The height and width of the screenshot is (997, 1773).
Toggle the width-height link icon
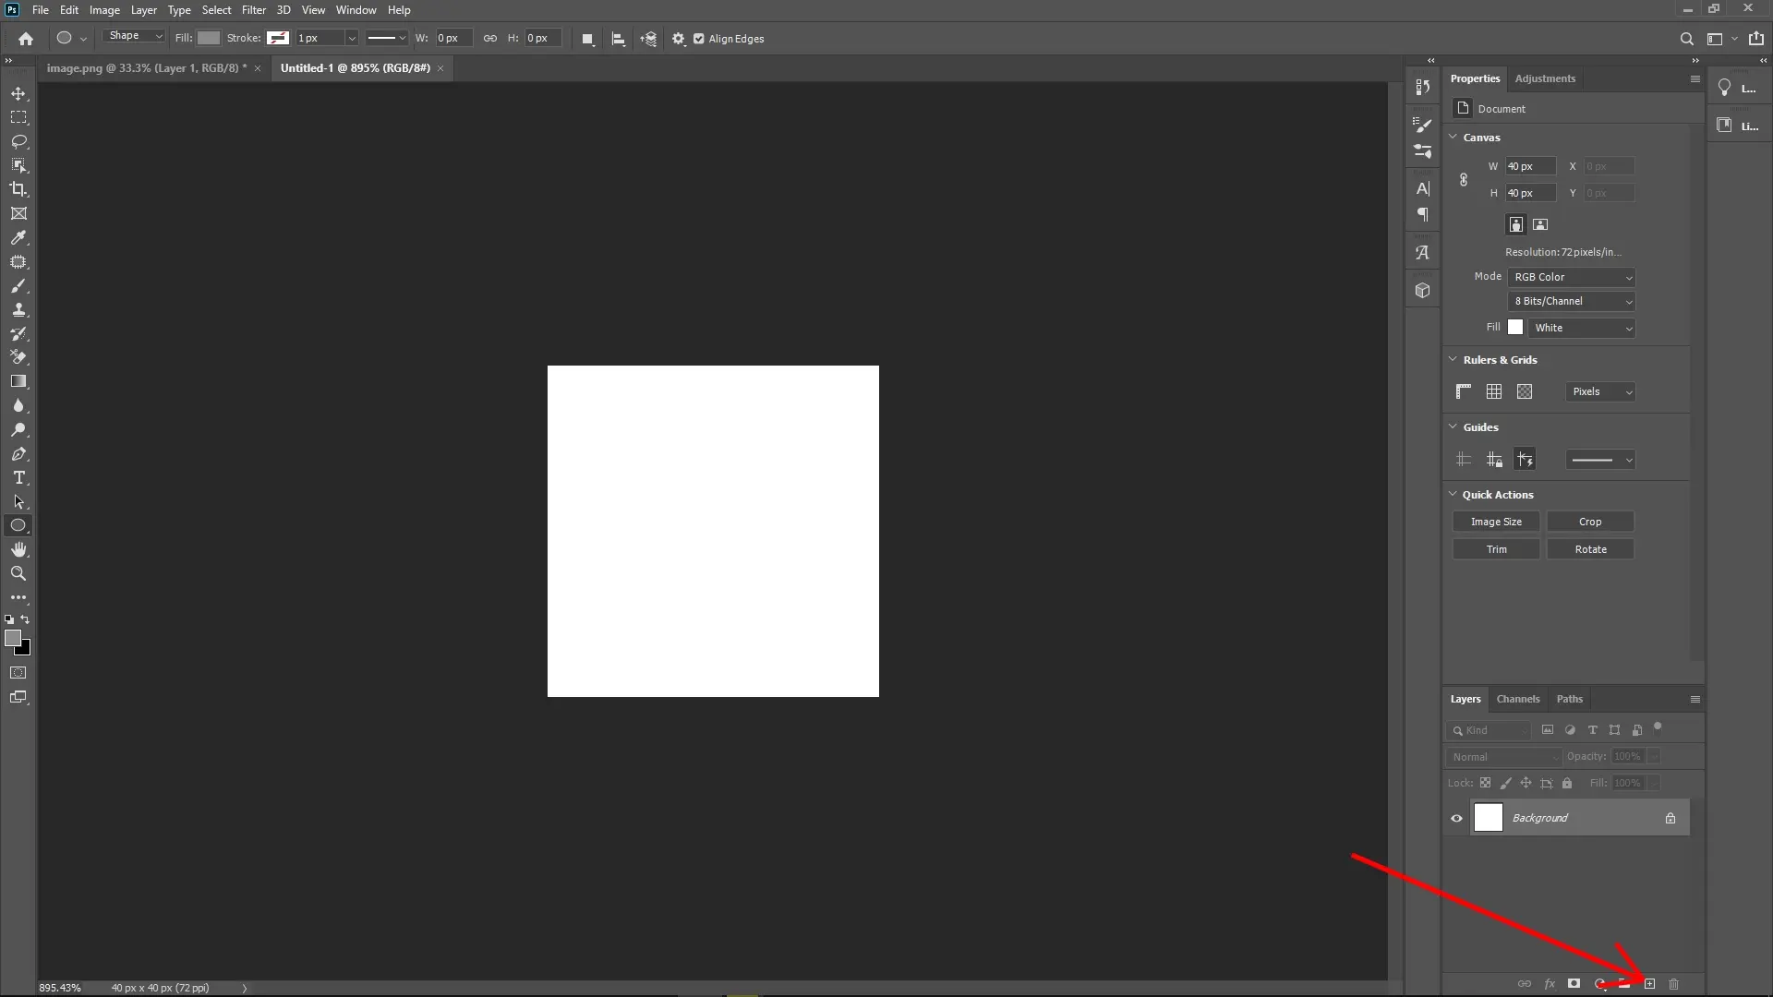[x=1463, y=180]
